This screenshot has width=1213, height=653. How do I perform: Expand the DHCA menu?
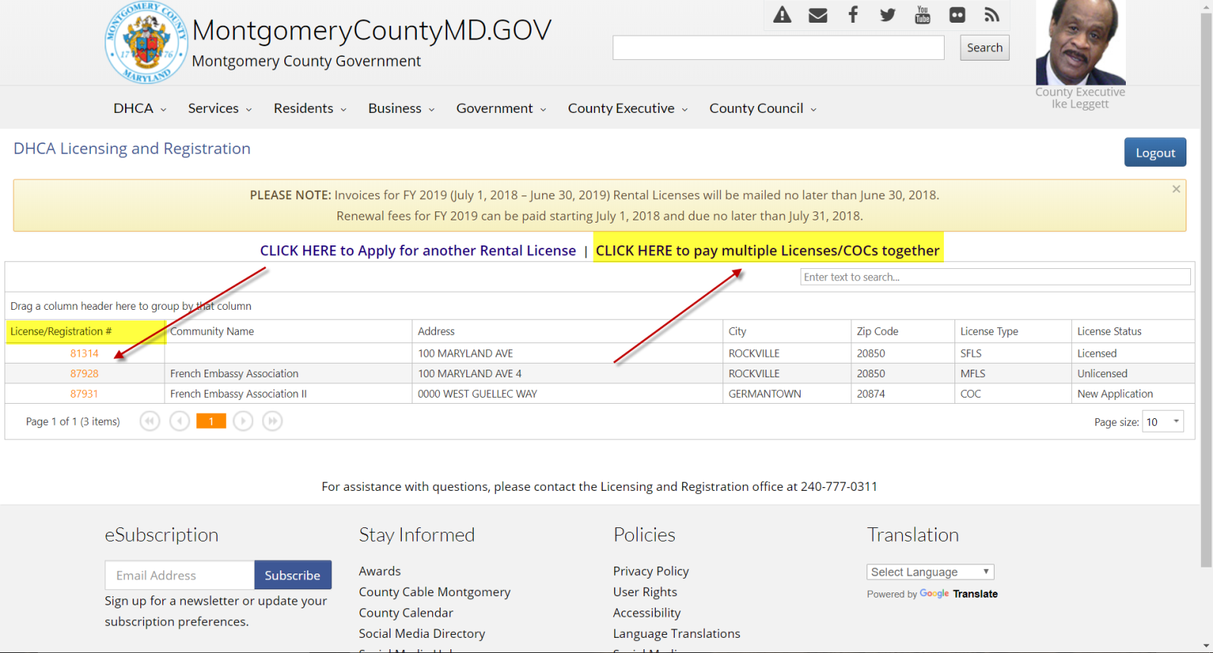coord(139,108)
